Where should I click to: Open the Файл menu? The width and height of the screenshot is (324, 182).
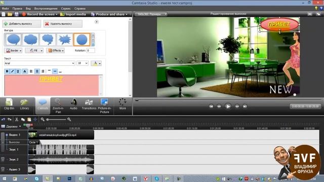pos(6,9)
